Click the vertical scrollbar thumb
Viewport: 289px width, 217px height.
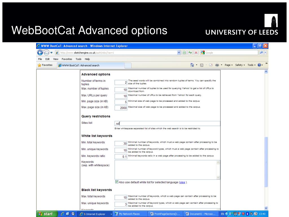pos(266,162)
